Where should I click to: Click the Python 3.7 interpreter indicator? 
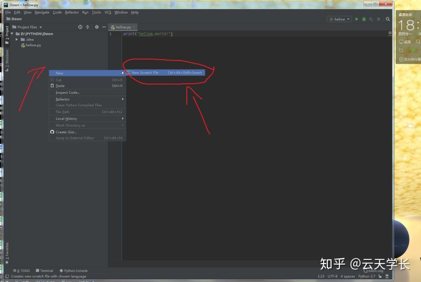[366, 276]
